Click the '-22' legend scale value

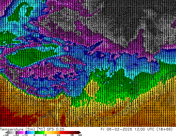tap(16, 135)
